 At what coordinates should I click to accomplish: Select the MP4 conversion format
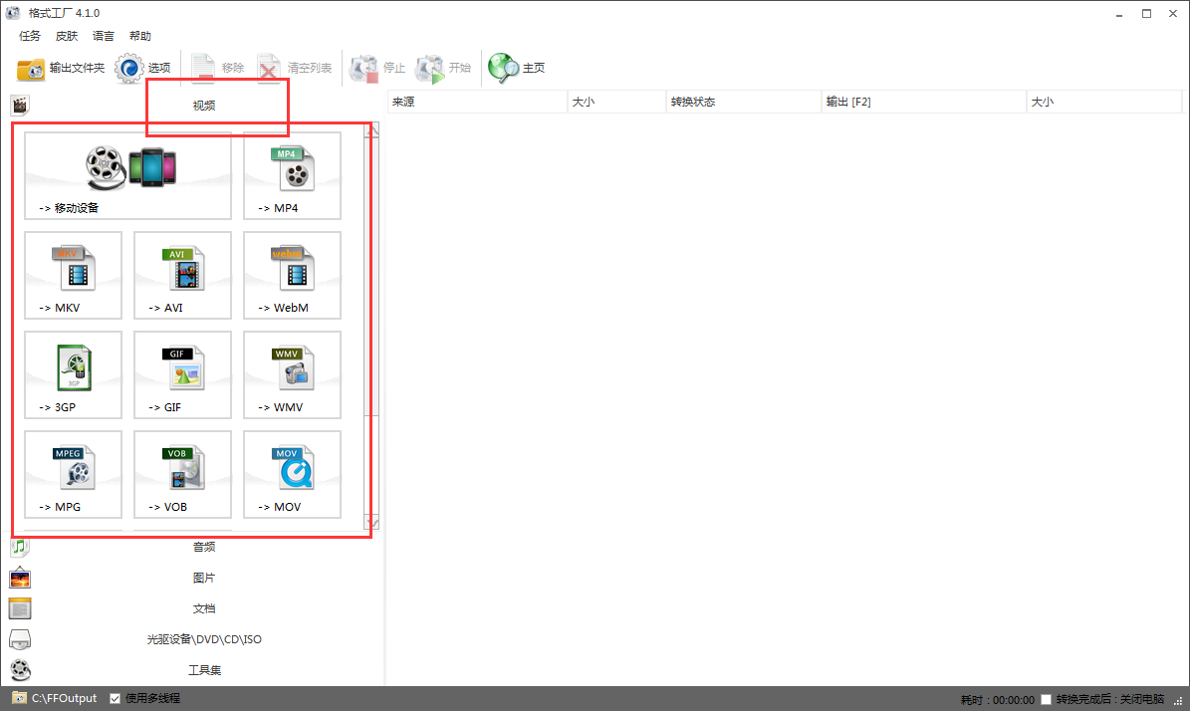(292, 176)
